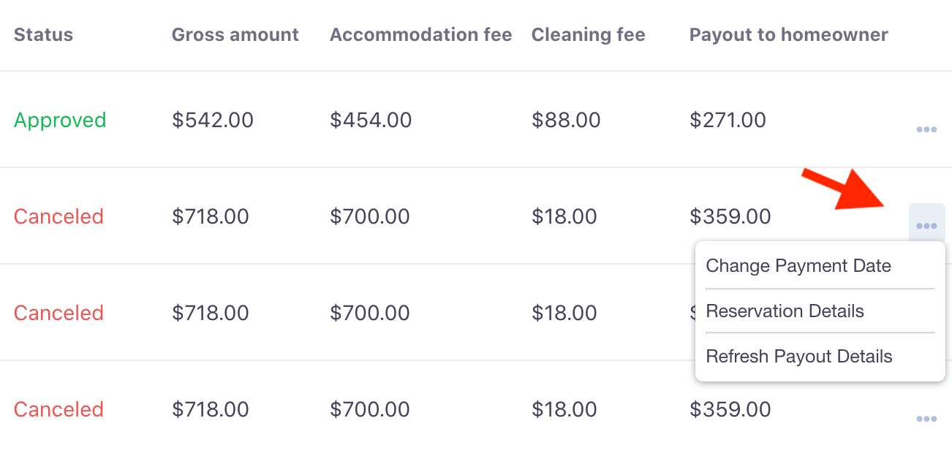
Task: Open three-dot actions for the last Canceled row
Action: tap(926, 419)
